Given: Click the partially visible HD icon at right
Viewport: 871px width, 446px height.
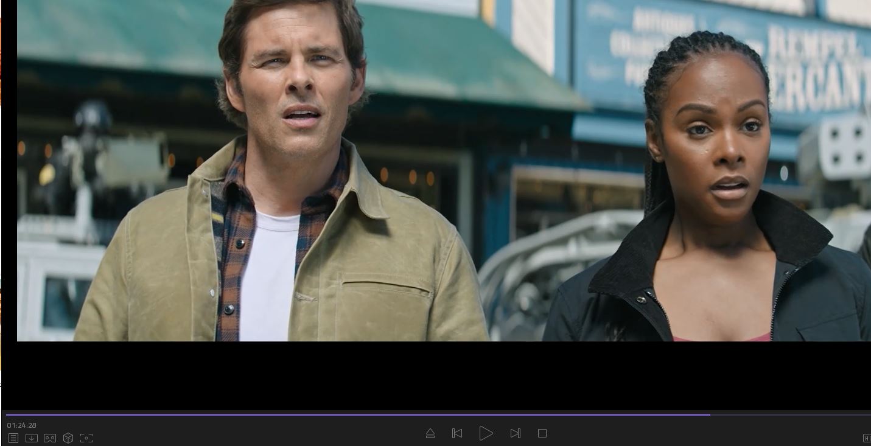Looking at the screenshot, I should [867, 438].
